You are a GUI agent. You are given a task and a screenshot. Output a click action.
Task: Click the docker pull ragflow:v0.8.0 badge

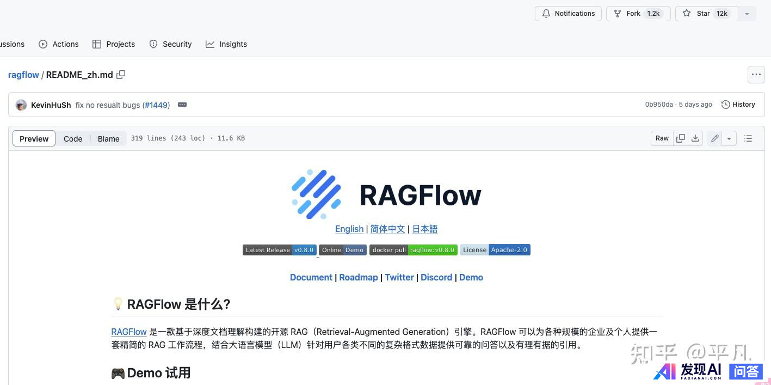(414, 250)
